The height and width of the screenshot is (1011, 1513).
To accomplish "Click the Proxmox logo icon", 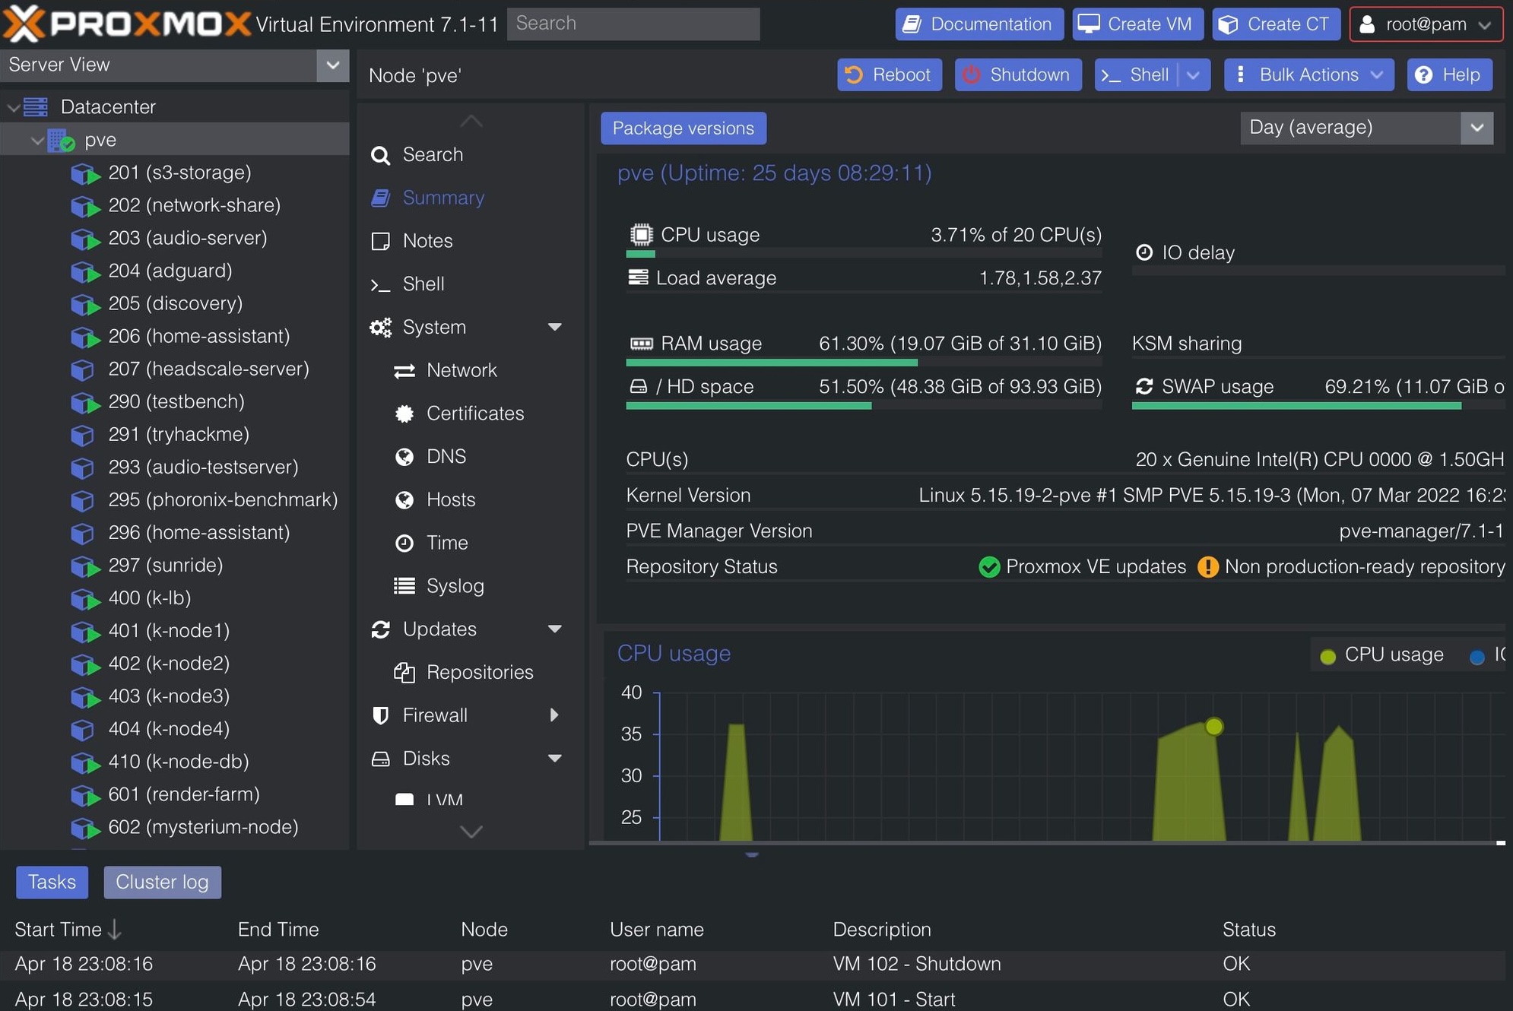I will pyautogui.click(x=24, y=24).
